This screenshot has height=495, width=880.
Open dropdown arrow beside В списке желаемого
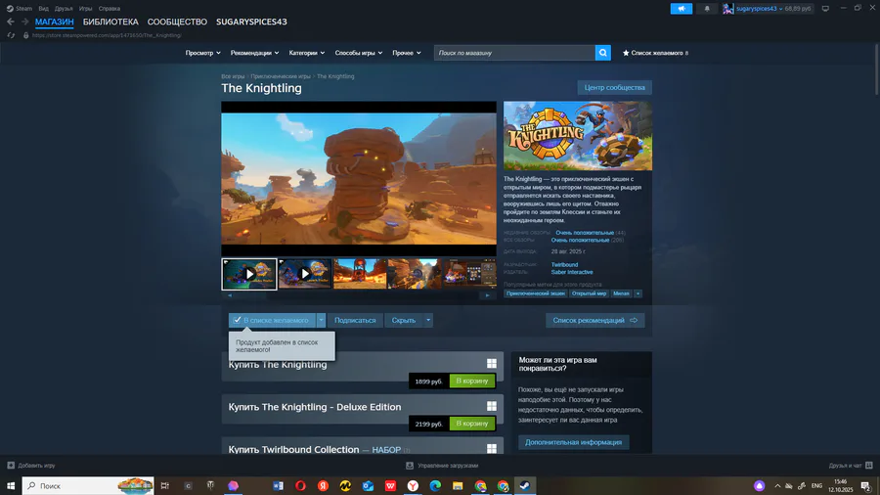(x=321, y=321)
